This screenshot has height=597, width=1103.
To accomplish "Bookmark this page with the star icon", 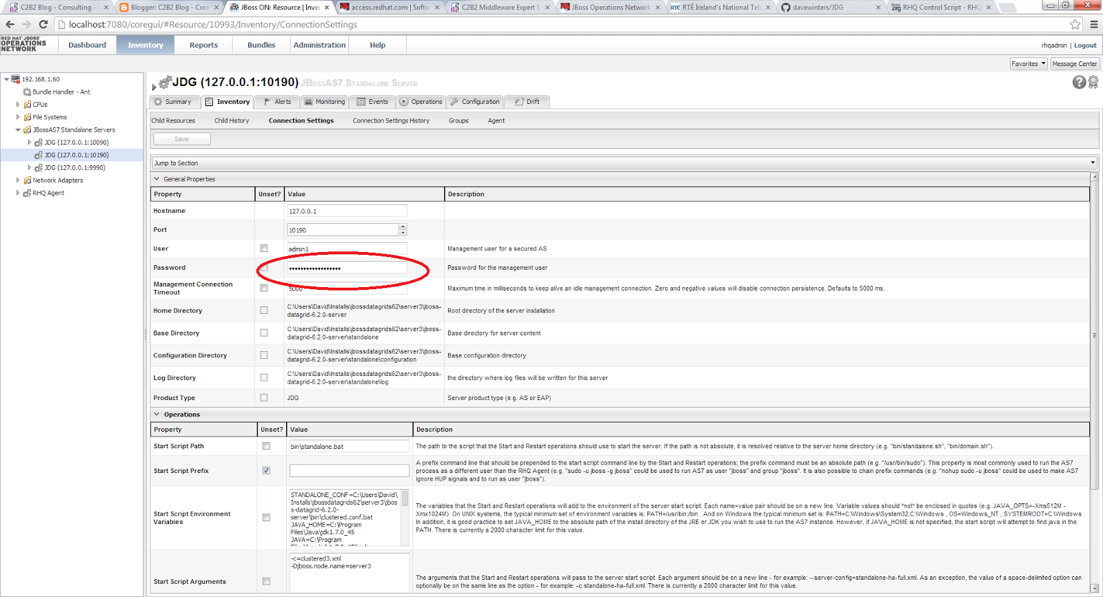I will [x=1075, y=24].
